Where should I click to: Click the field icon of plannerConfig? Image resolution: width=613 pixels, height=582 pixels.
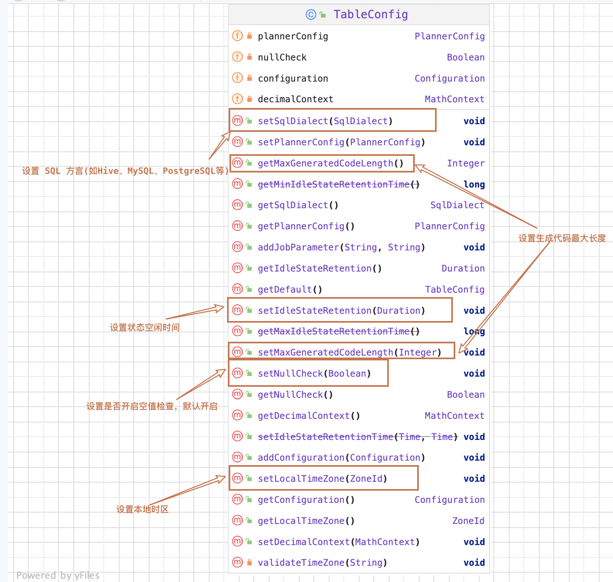pos(238,36)
